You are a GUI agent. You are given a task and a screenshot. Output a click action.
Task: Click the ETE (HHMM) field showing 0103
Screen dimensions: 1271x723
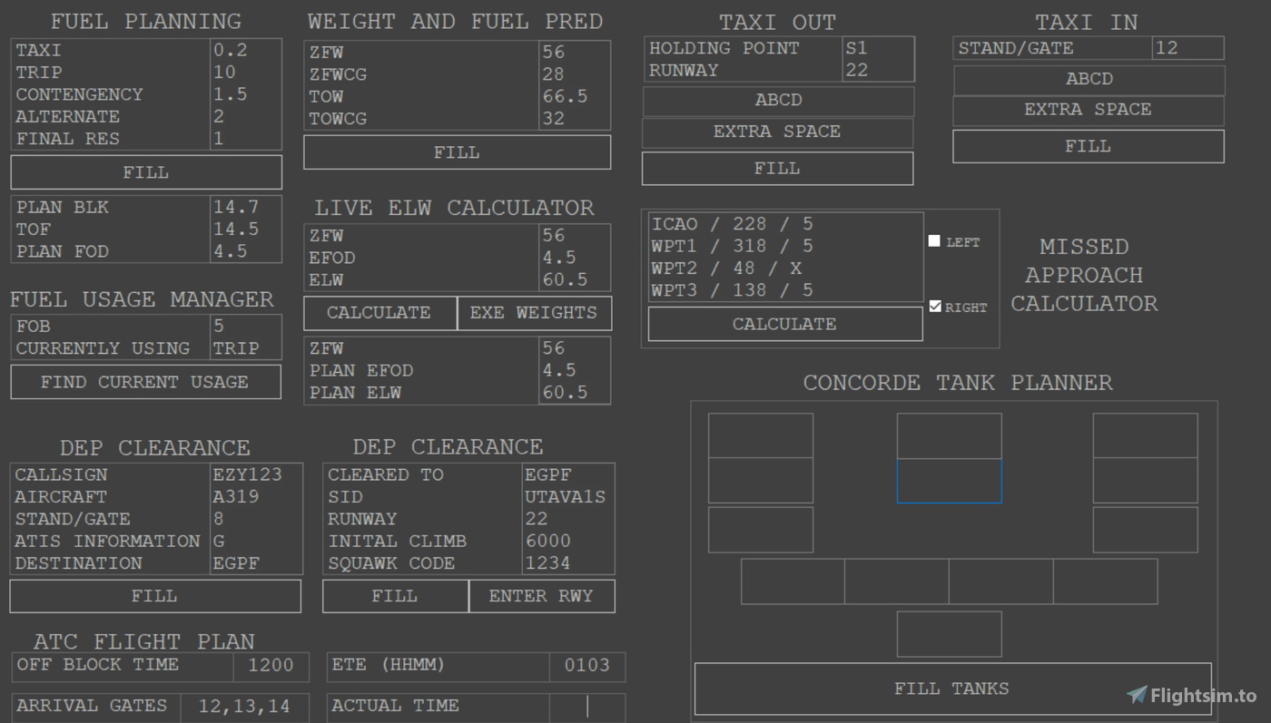pyautogui.click(x=587, y=666)
